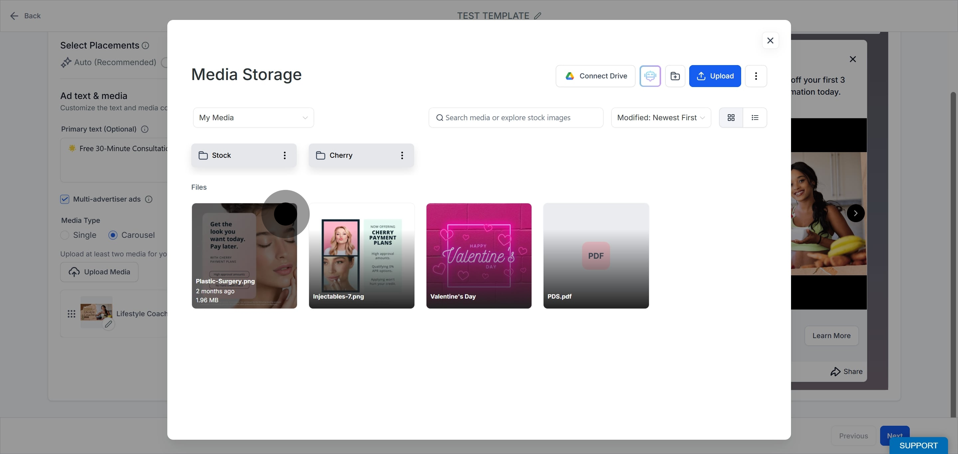The width and height of the screenshot is (958, 454).
Task: Close the ad preview panel
Action: pos(853,59)
